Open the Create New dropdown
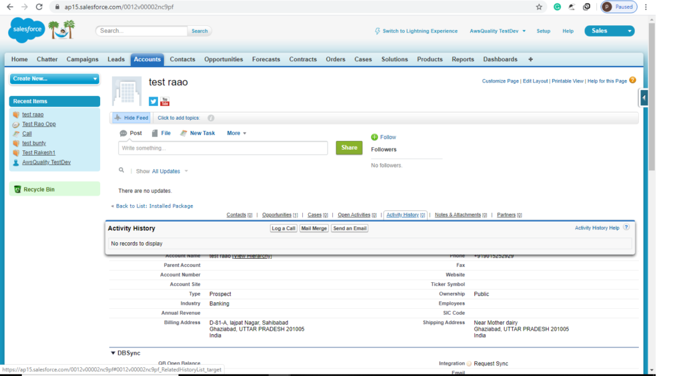The height and width of the screenshot is (376, 683). (55, 79)
